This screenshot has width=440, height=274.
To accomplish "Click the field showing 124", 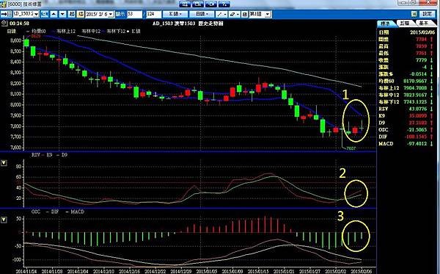I will pos(153,14).
